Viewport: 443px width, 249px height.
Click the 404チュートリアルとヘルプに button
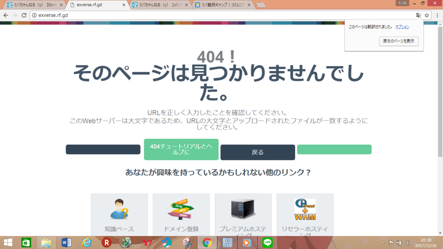[181, 149]
